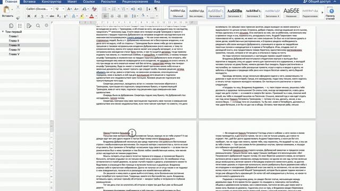Open the Панель стилей styles pane

[330, 13]
